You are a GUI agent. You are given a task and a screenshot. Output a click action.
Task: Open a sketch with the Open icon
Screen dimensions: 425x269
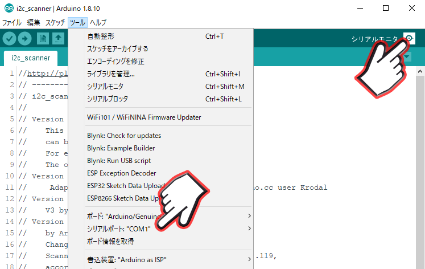(58, 39)
